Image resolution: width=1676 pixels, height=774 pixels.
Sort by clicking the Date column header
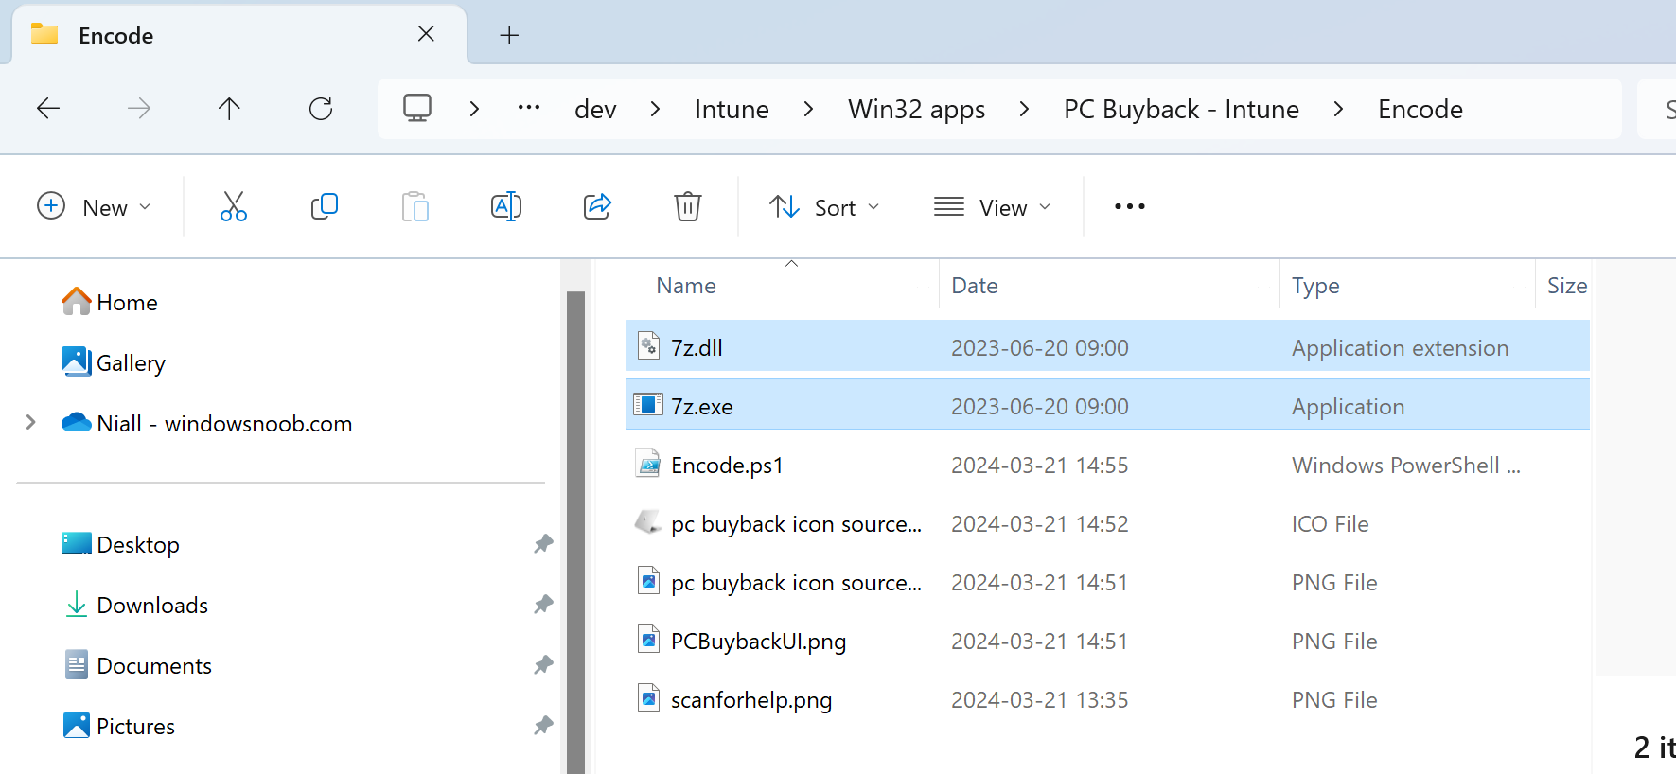[x=975, y=286]
